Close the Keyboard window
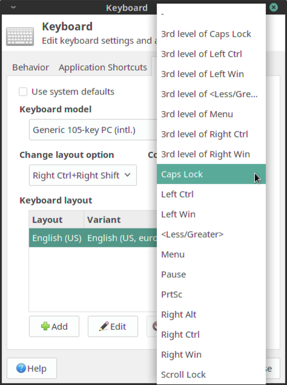 [x=274, y=7]
